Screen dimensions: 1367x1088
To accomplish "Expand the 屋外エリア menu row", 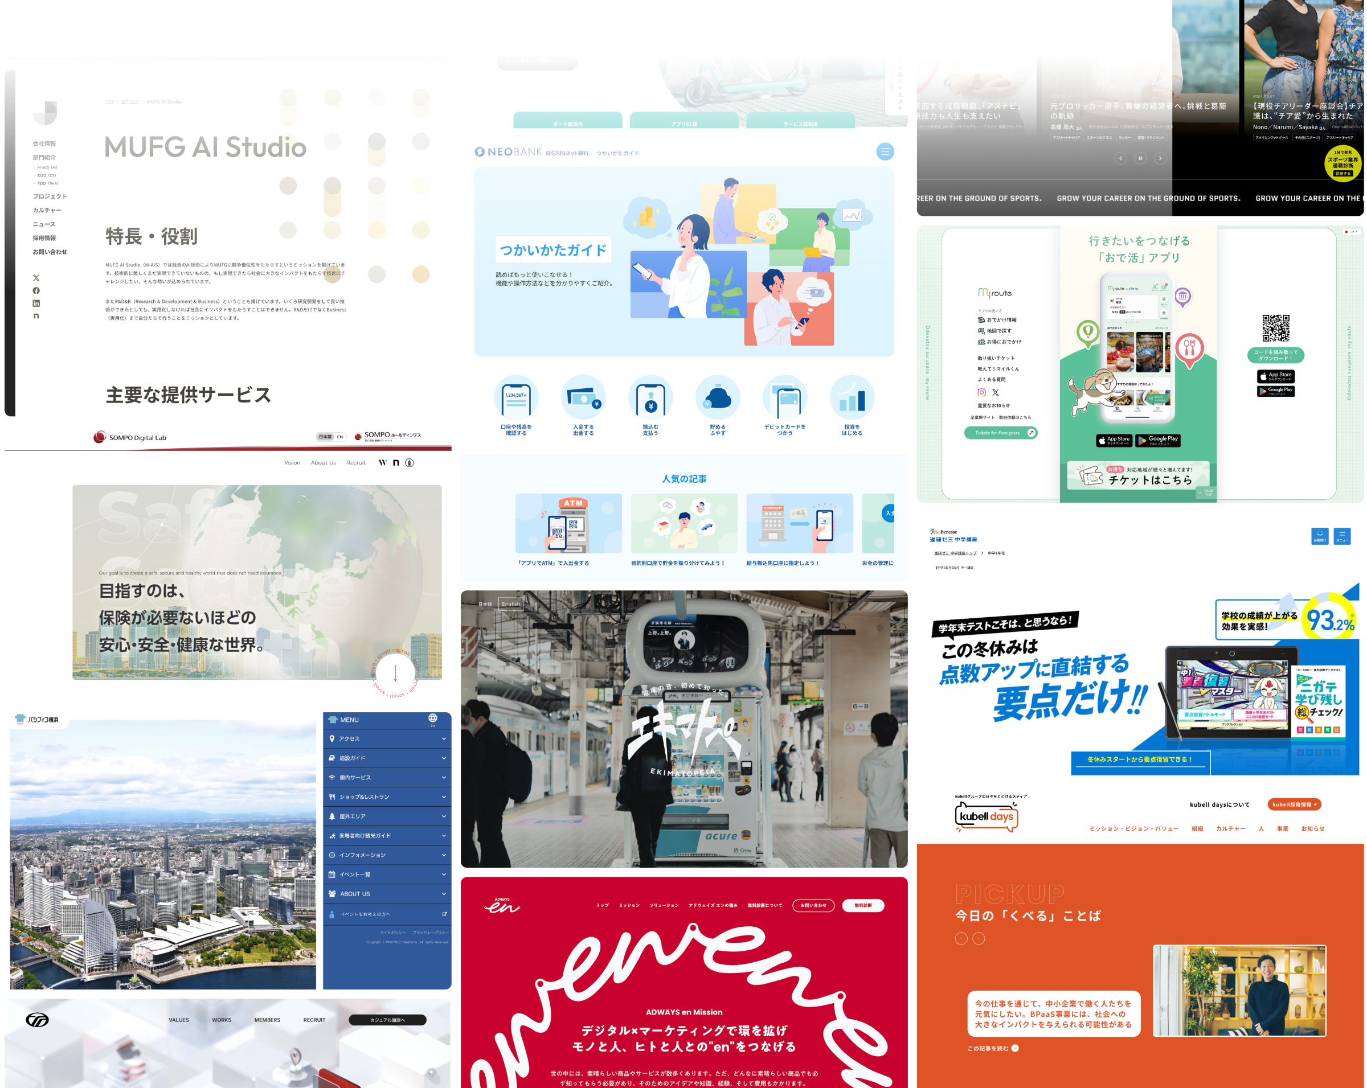I will 387,817.
